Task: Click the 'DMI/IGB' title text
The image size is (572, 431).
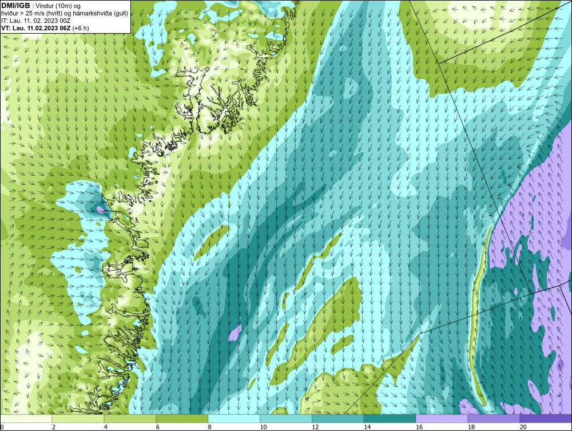Action: click(x=15, y=6)
